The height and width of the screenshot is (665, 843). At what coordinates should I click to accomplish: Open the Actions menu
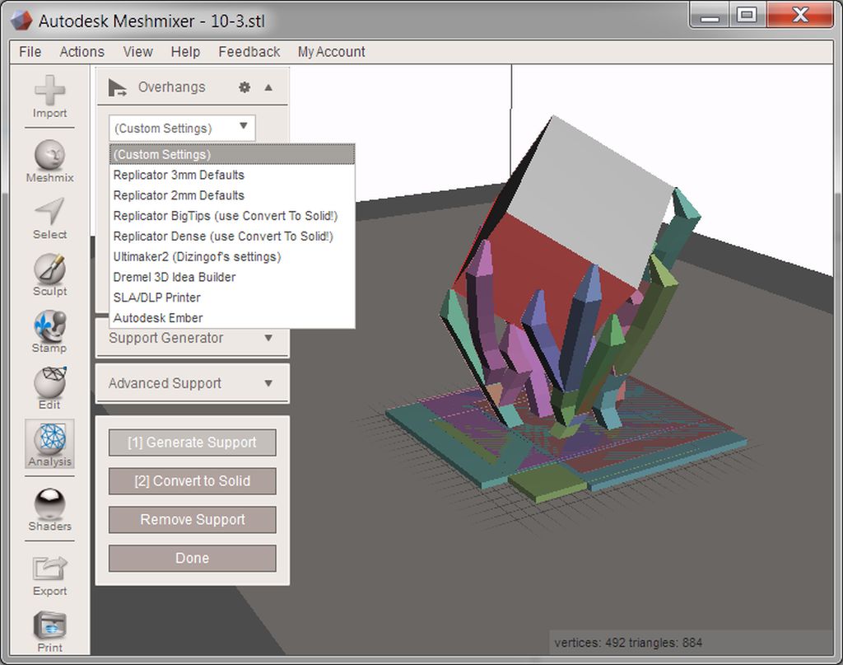82,51
